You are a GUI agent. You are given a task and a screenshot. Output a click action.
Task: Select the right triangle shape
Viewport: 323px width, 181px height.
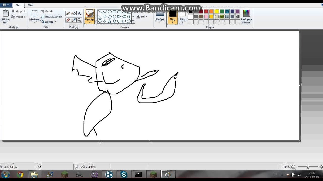point(100,17)
